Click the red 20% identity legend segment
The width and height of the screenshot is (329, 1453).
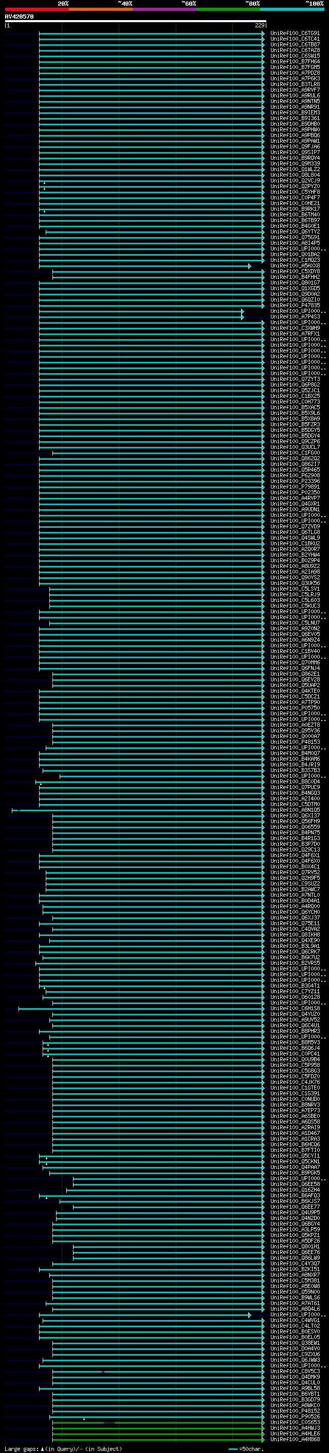(x=36, y=9)
